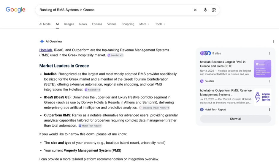Click the AI Overview sparkle icon
Viewport: 279px width, 165px height.
pyautogui.click(x=42, y=41)
